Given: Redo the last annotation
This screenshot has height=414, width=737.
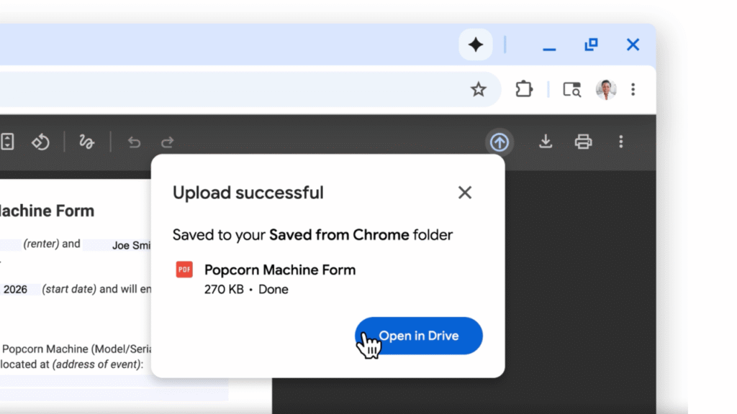Looking at the screenshot, I should coord(167,142).
